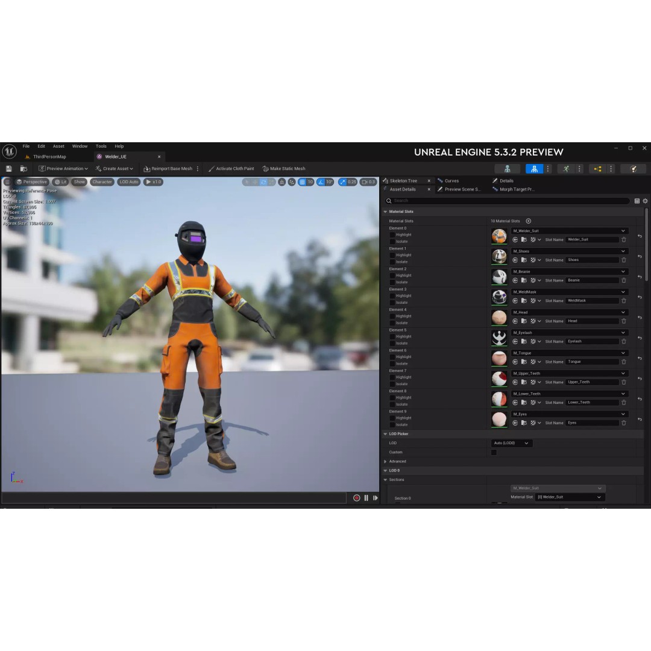Viewport: 651px width, 651px height.
Task: Pause the preview playback
Action: point(366,498)
